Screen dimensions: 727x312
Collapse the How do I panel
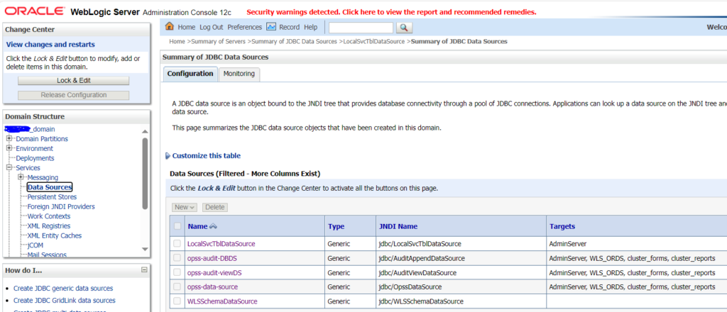(144, 270)
